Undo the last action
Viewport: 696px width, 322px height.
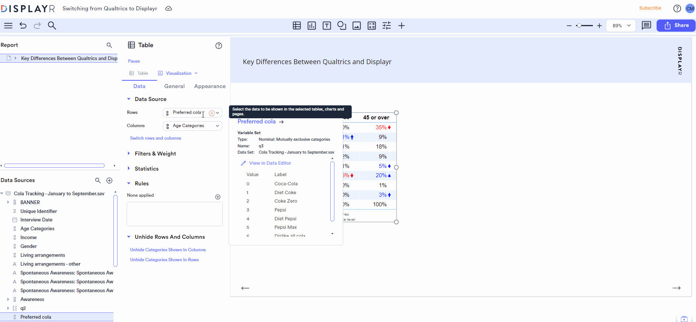[23, 25]
